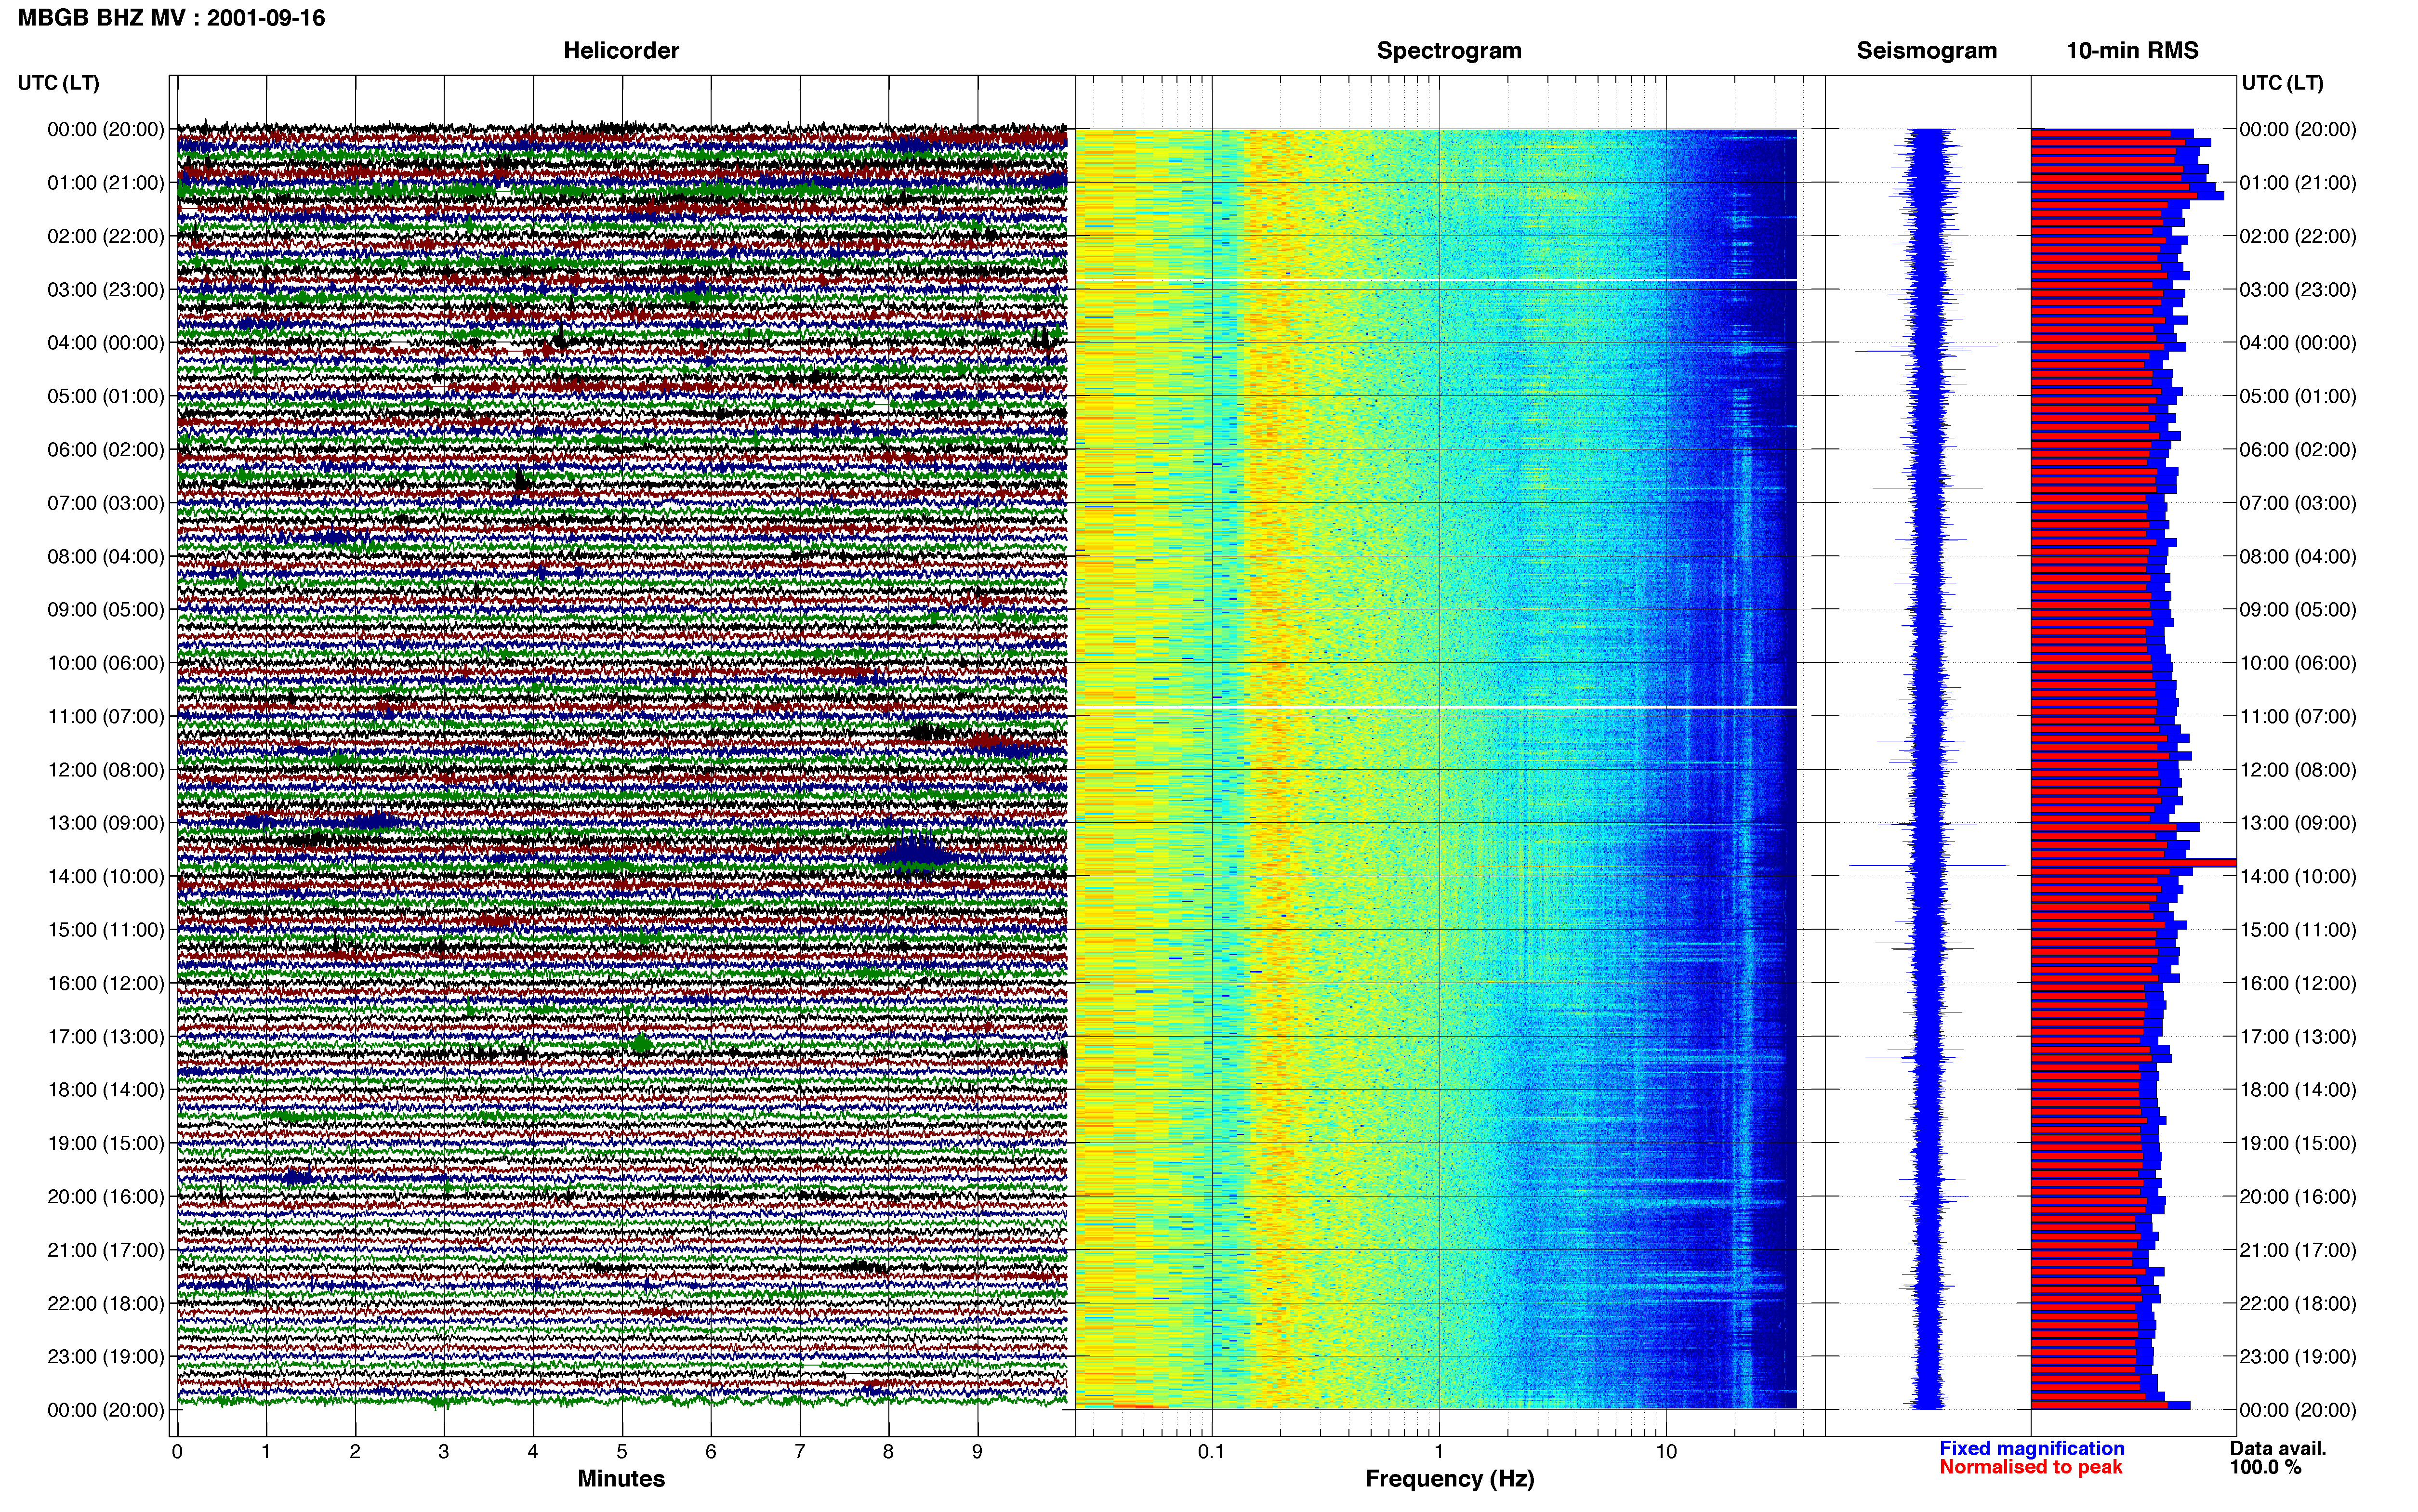The image size is (2418, 1512).
Task: Click right time label 22:00 (18:00)
Action: point(2298,1304)
